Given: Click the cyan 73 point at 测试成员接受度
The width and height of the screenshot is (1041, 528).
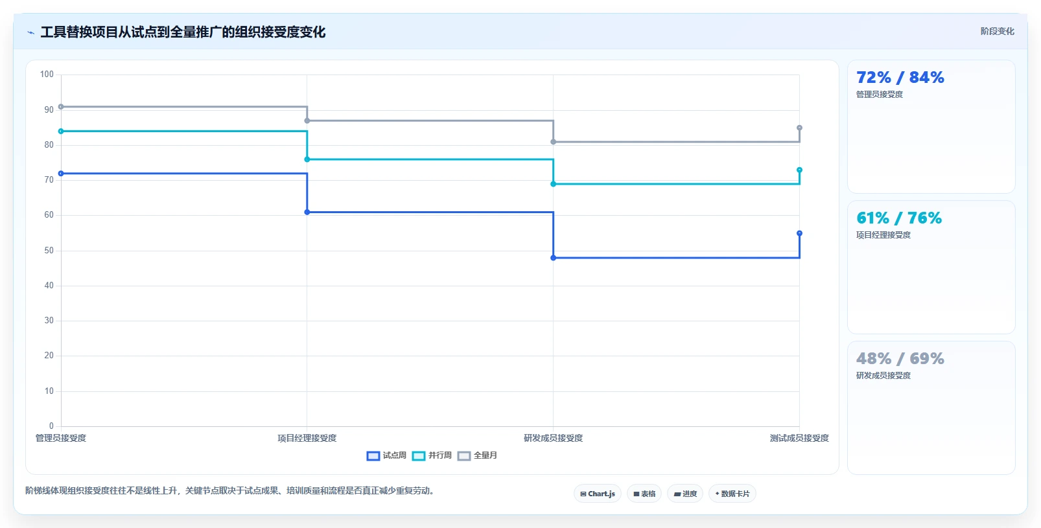Looking at the screenshot, I should [x=799, y=170].
